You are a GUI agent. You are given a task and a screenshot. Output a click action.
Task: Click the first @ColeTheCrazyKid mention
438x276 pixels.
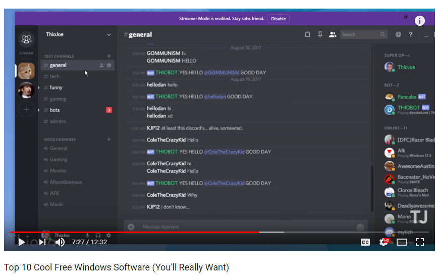tap(224, 152)
